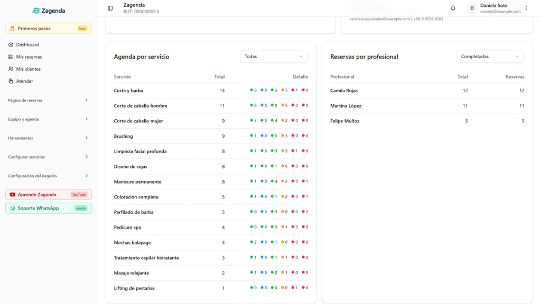Select Corte de cabello hombre

[x=211, y=106]
